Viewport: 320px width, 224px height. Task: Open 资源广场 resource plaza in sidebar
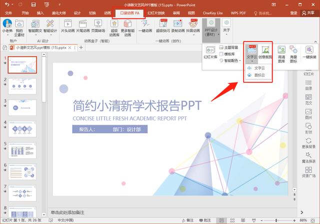308,172
